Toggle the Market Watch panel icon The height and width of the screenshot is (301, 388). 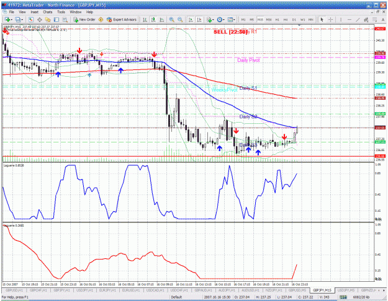pos(31,19)
